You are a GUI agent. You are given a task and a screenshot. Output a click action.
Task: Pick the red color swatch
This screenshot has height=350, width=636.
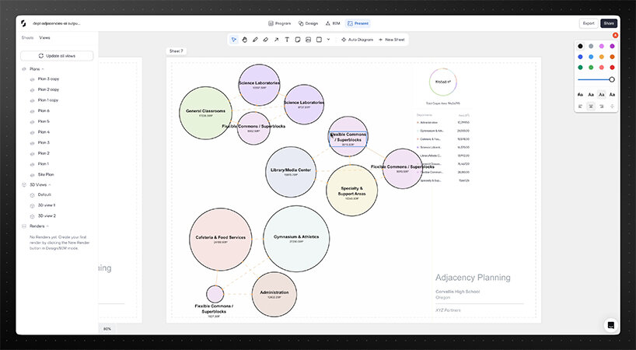[612, 67]
